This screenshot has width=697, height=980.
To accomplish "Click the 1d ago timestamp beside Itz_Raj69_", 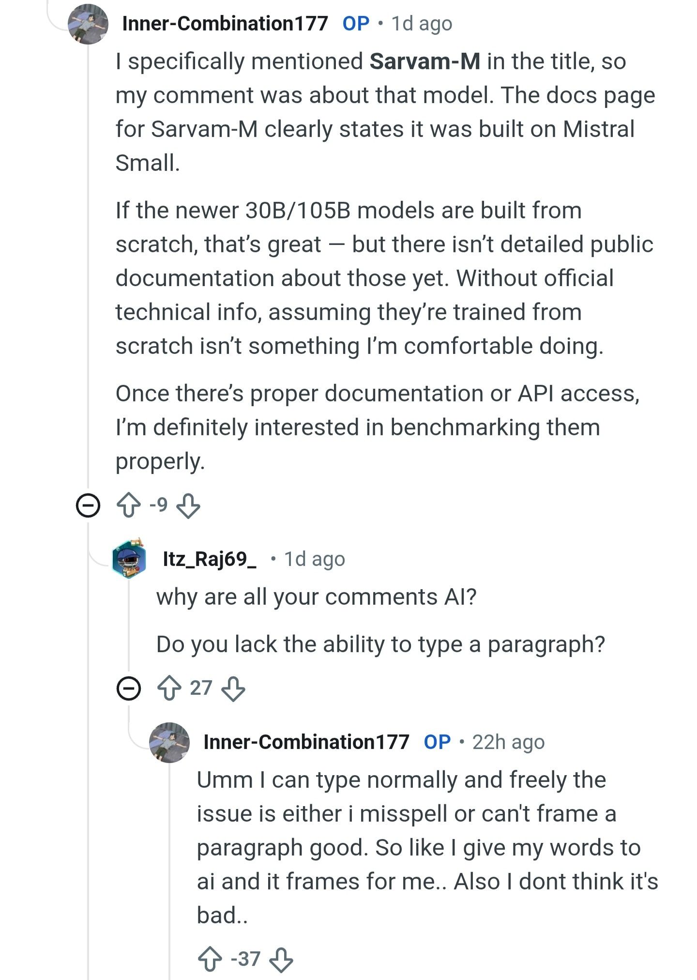I will click(315, 559).
